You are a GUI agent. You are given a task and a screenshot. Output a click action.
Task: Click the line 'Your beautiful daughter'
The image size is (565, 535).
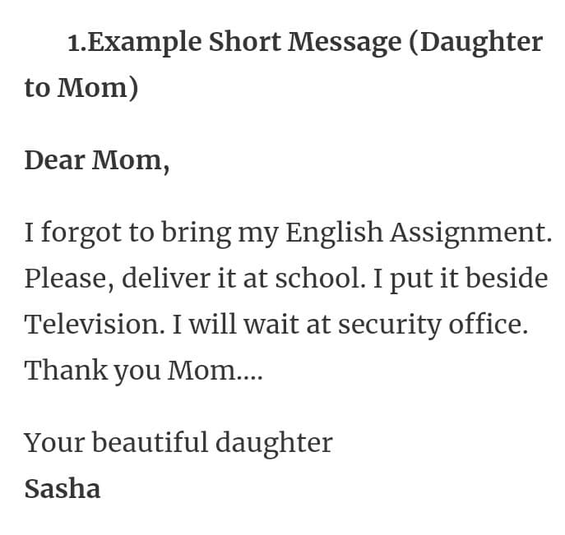pos(178,444)
